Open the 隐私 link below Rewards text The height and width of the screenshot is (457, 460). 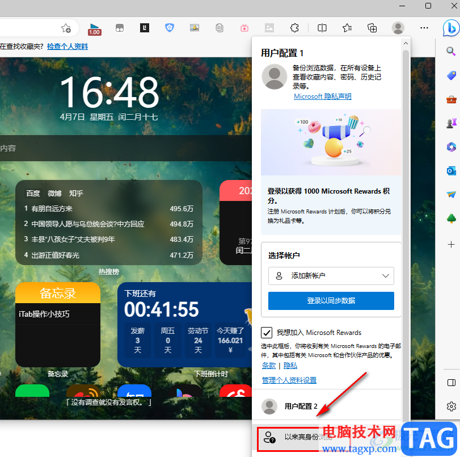click(x=290, y=366)
